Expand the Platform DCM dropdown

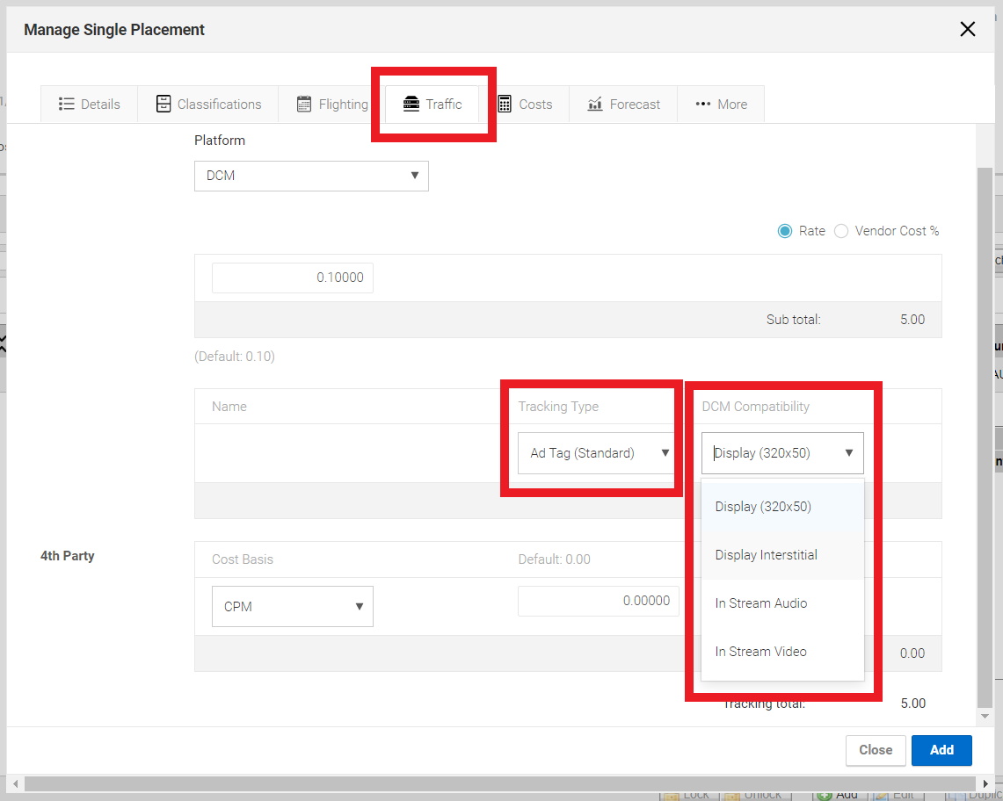[311, 176]
